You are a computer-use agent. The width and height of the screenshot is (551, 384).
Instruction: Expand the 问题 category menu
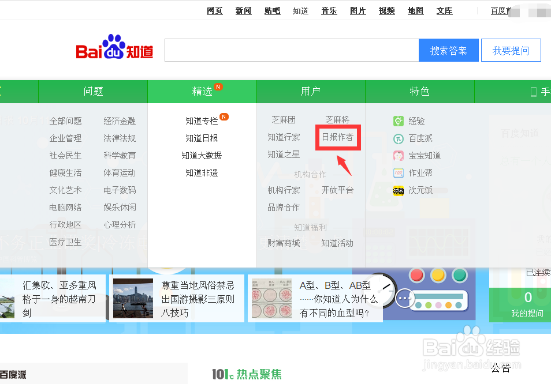point(92,91)
